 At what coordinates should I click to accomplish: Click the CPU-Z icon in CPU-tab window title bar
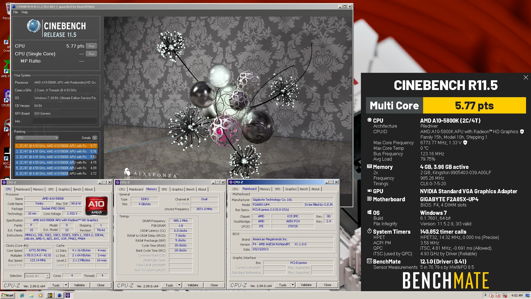click(x=4, y=182)
